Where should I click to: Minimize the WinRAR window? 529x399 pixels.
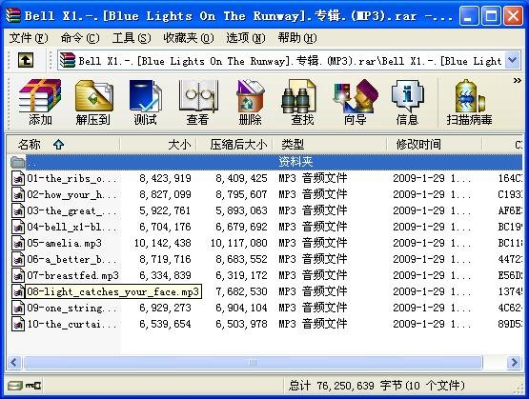point(469,16)
